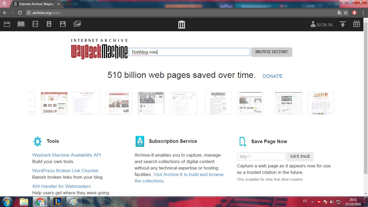Click "Build your own tools." text
Image resolution: width=368 pixels, height=207 pixels.
(x=53, y=161)
